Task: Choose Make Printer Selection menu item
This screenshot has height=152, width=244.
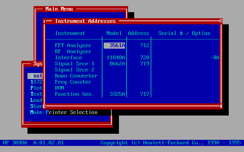Action: point(64,112)
